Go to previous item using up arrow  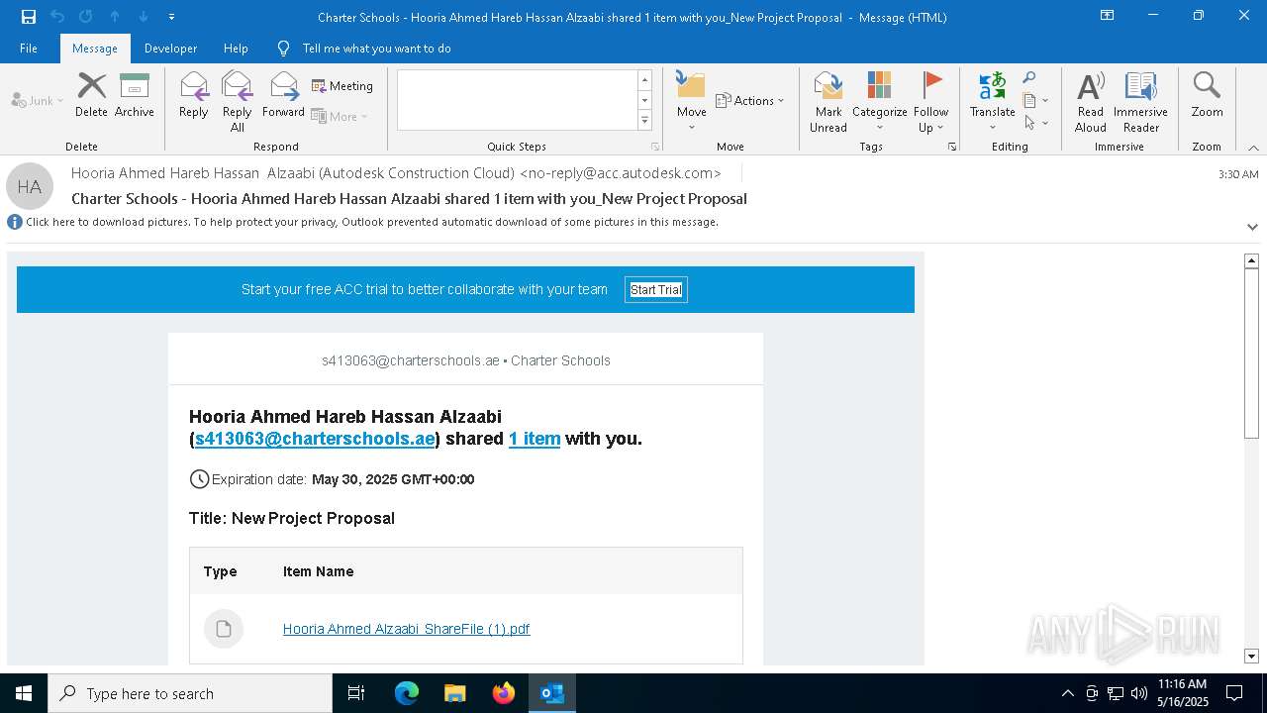(115, 17)
